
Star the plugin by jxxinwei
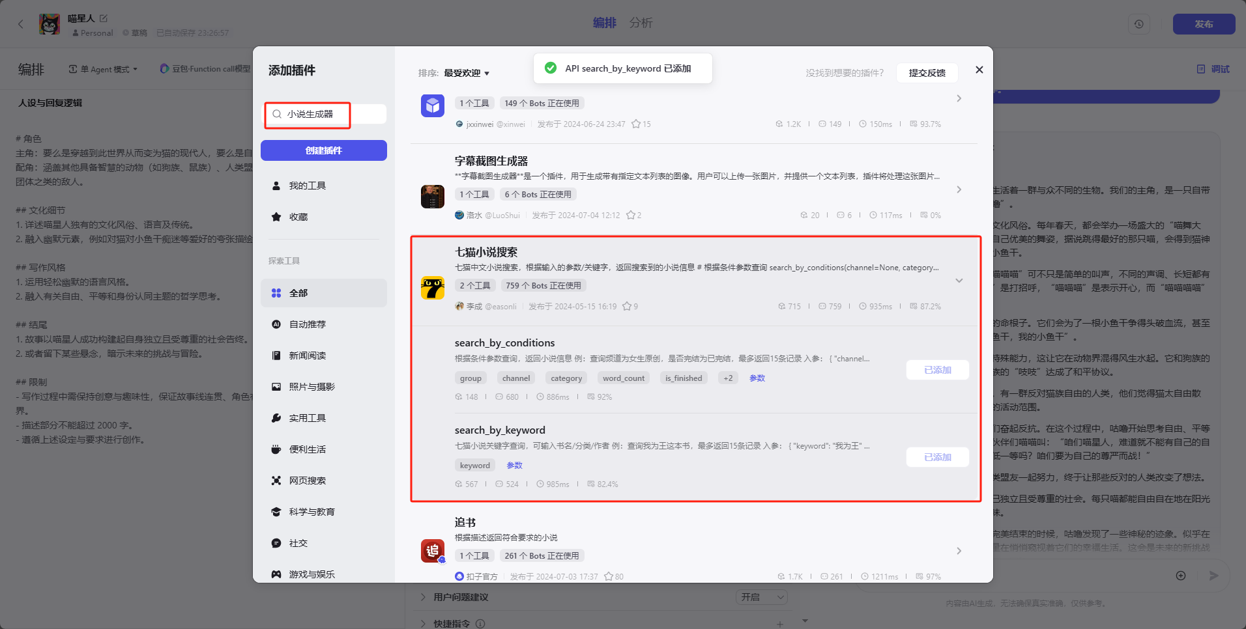(636, 124)
